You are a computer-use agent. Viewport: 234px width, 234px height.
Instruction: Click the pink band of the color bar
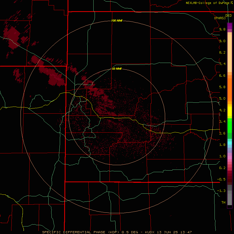230,158
